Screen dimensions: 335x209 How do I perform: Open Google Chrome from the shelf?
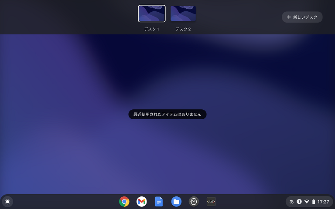pos(124,202)
